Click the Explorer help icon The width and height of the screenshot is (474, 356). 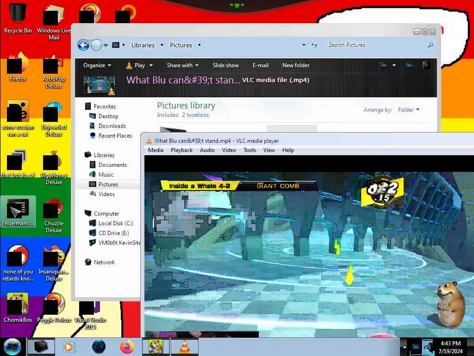click(x=426, y=65)
